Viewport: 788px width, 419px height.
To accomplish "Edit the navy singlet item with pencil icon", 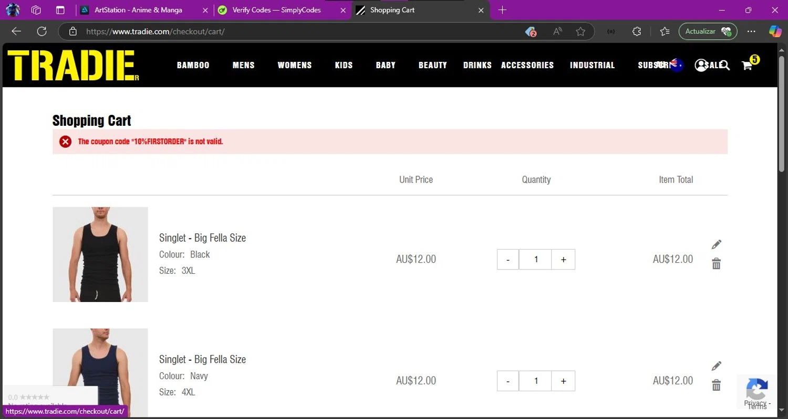I will [x=717, y=366].
